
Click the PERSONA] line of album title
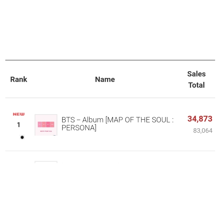click(79, 128)
